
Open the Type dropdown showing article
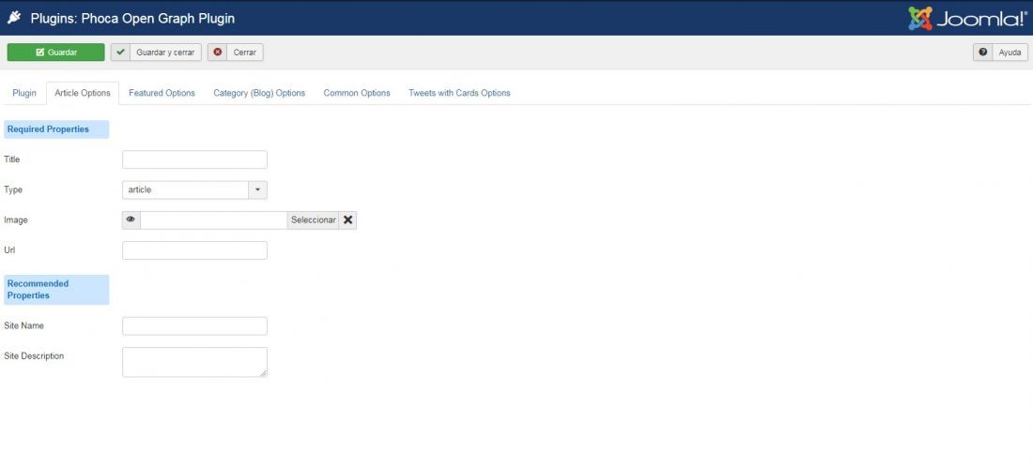coord(194,189)
